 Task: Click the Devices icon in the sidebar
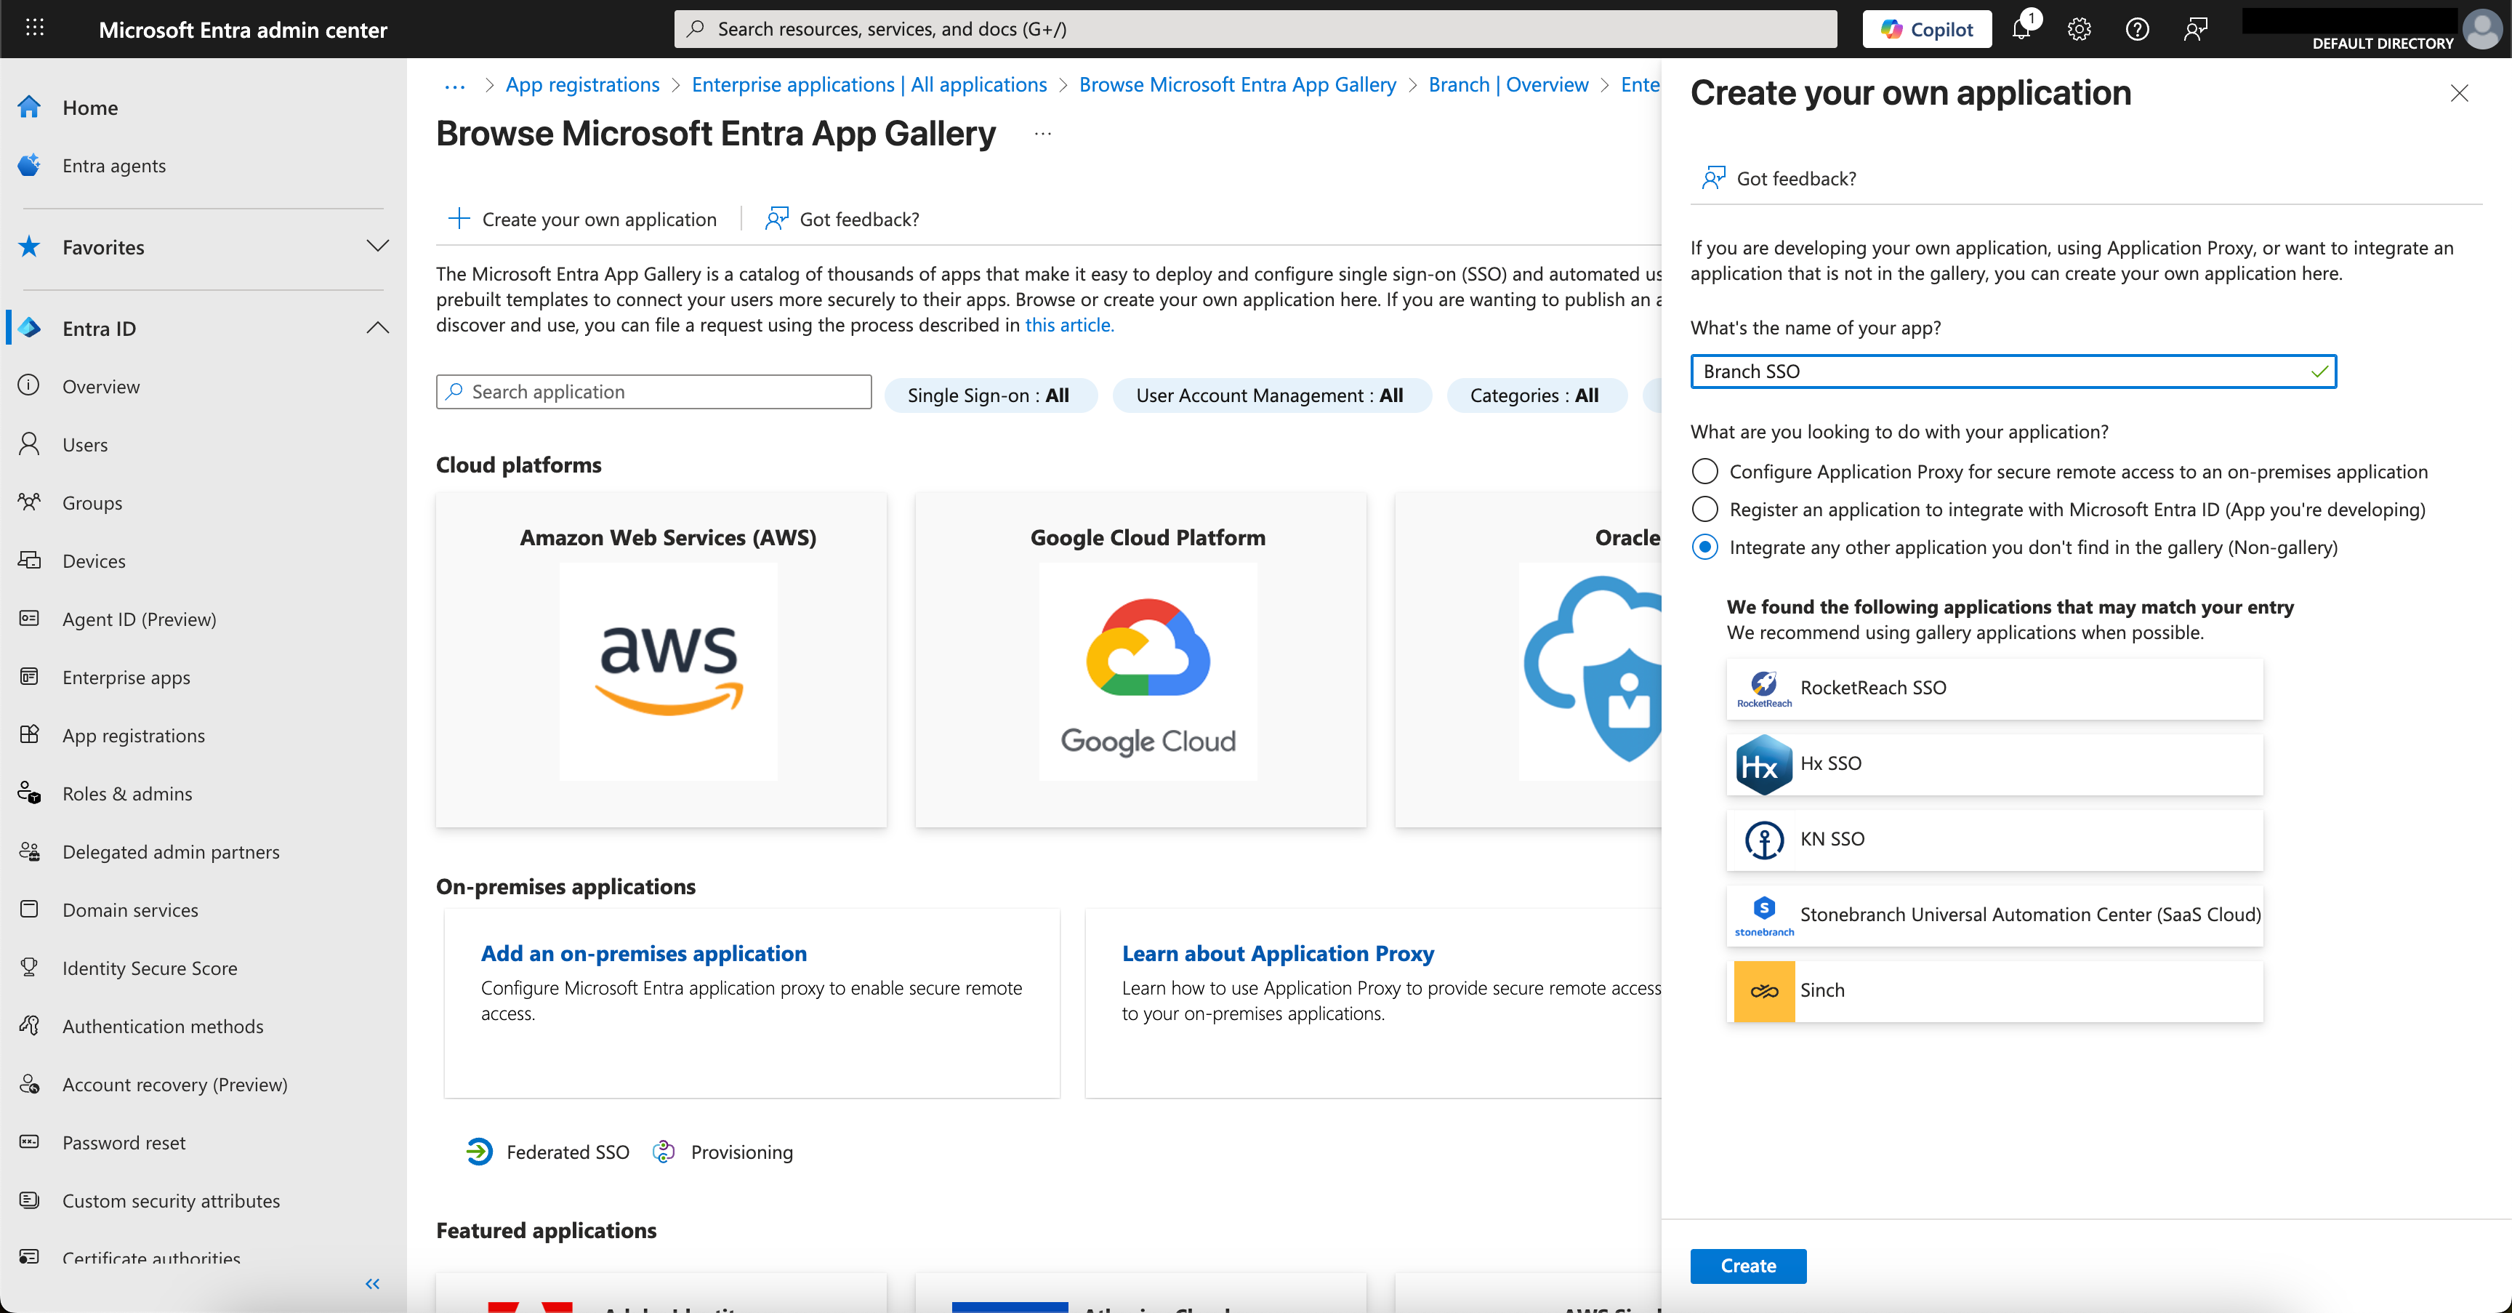coord(29,560)
